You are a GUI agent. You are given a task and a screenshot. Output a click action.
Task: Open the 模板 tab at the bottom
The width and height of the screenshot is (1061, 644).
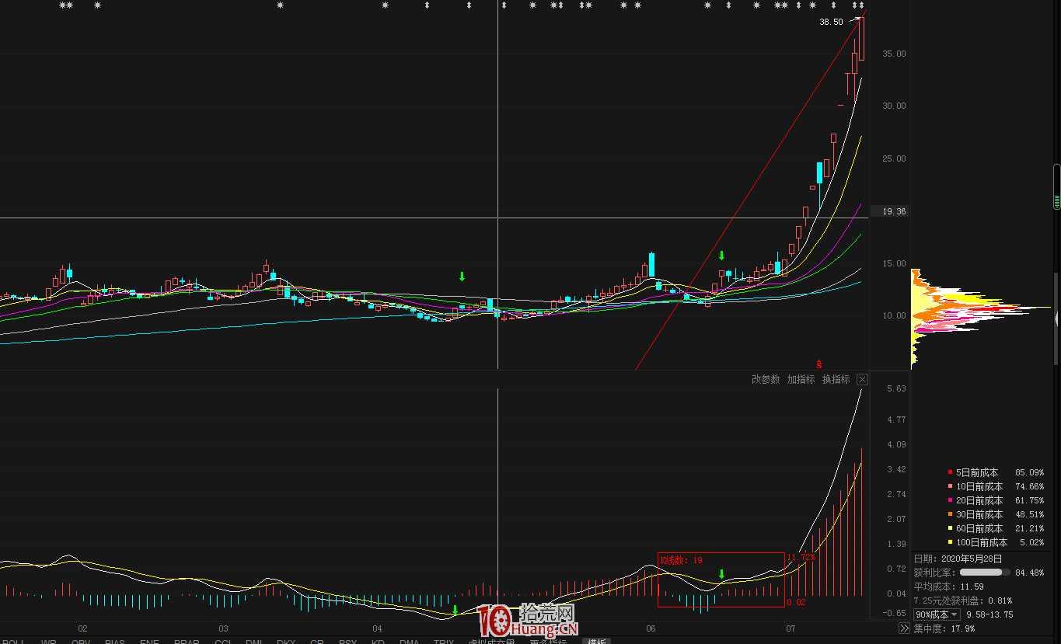[x=597, y=642]
